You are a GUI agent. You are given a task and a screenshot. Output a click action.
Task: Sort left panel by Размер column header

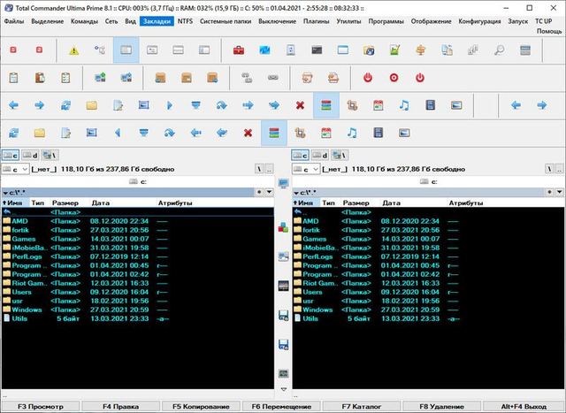65,203
